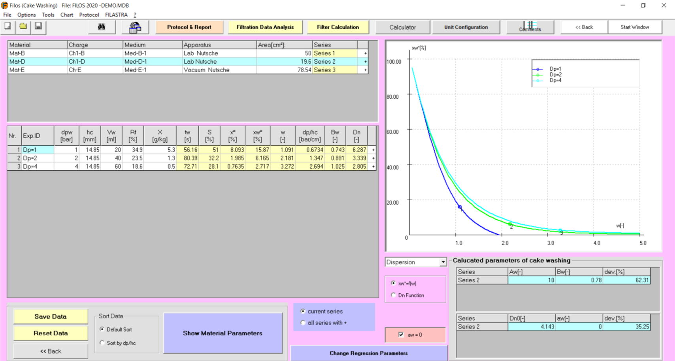This screenshot has width=675, height=361.
Task: Click the dp/hc column header
Action: 310,136
